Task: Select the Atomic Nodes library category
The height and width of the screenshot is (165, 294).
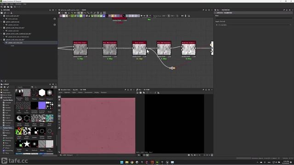Action: click(7, 95)
